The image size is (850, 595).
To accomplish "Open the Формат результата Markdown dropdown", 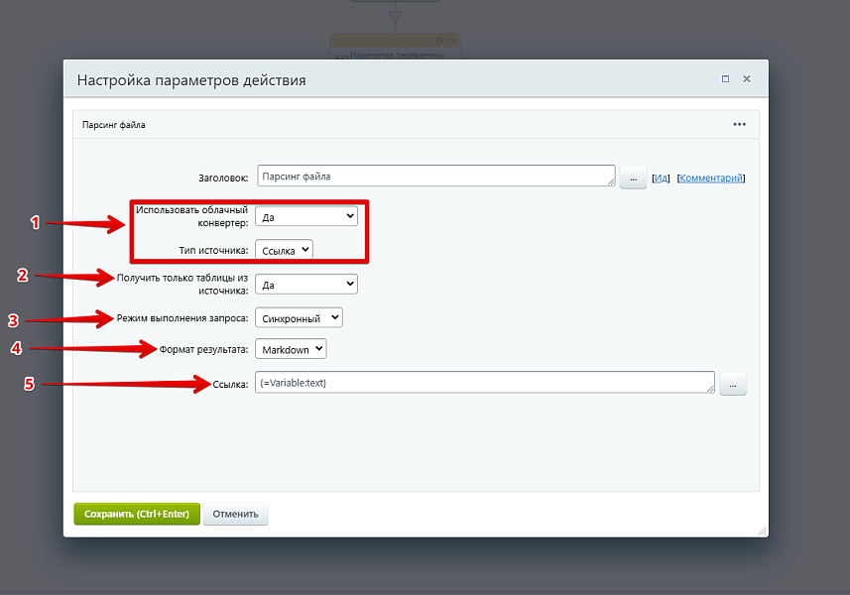I will point(291,349).
